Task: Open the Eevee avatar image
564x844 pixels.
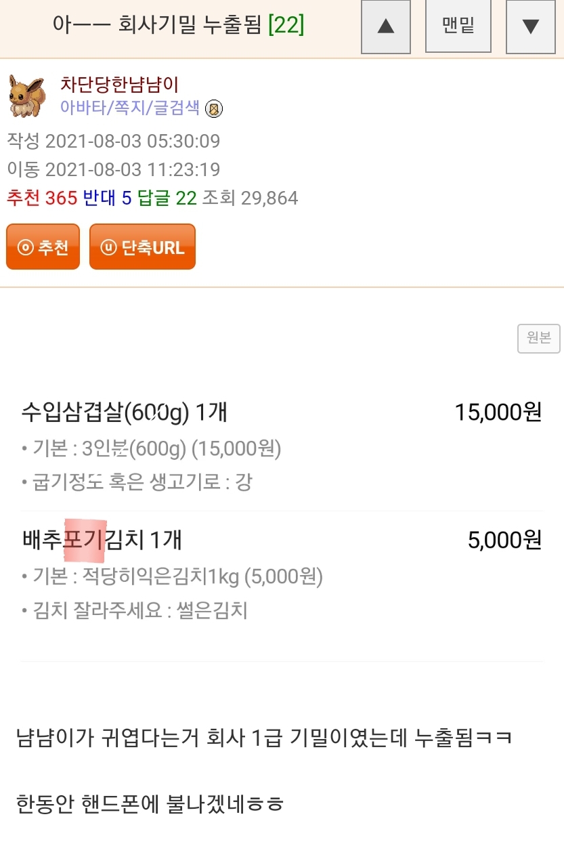Action: pyautogui.click(x=27, y=96)
